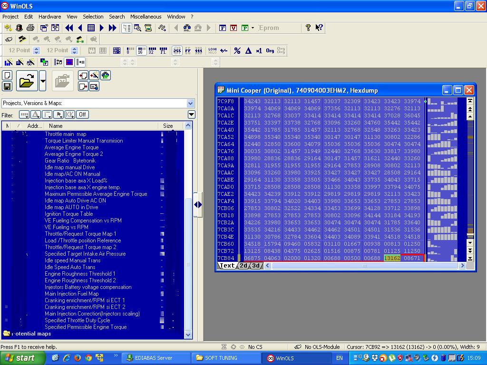487x365 pixels.
Task: Click the Org original values icon
Action: tap(270, 50)
